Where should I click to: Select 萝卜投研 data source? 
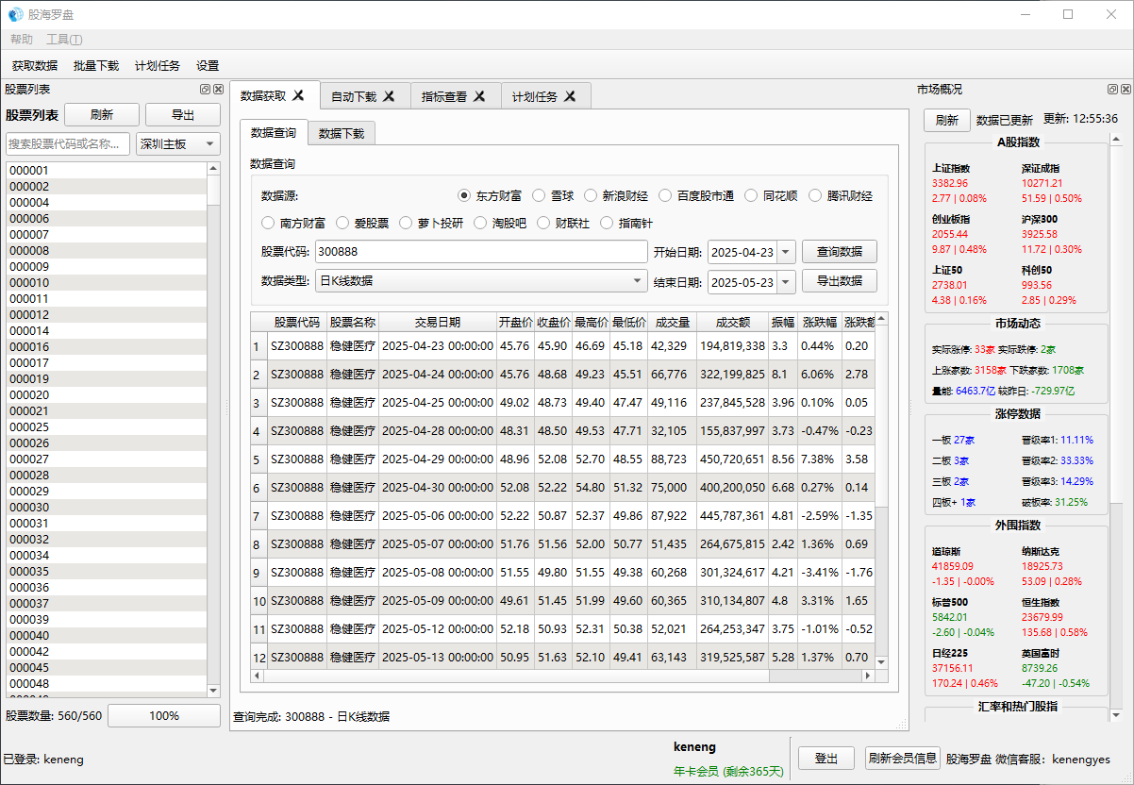[x=431, y=224]
